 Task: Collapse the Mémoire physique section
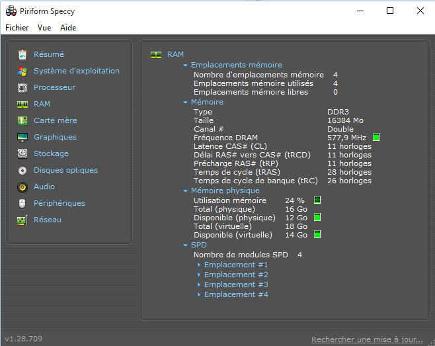tap(185, 191)
